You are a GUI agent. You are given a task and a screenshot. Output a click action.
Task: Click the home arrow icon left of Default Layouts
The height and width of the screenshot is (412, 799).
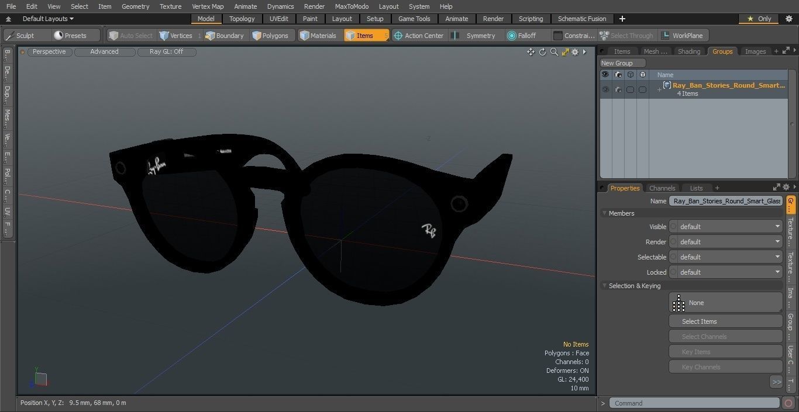(8, 19)
